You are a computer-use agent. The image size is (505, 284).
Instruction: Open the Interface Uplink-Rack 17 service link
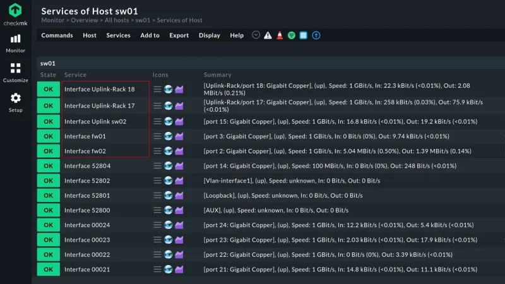[x=99, y=106]
